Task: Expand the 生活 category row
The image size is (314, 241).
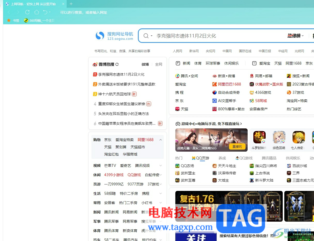Action: pos(161,193)
